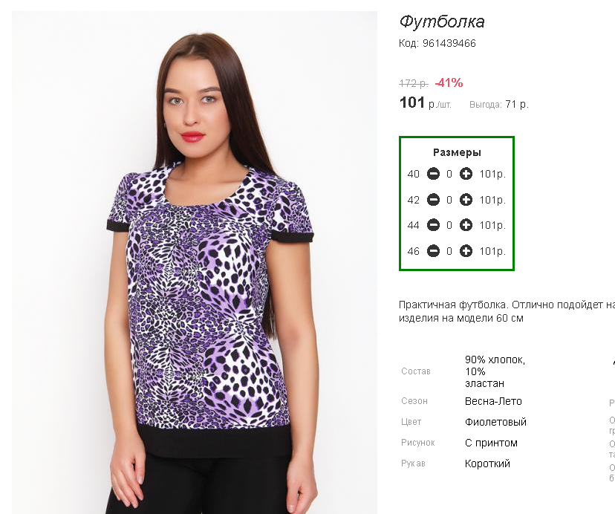Click the Короткий sleeve value
Screen dimensions: 615x514
(x=487, y=463)
